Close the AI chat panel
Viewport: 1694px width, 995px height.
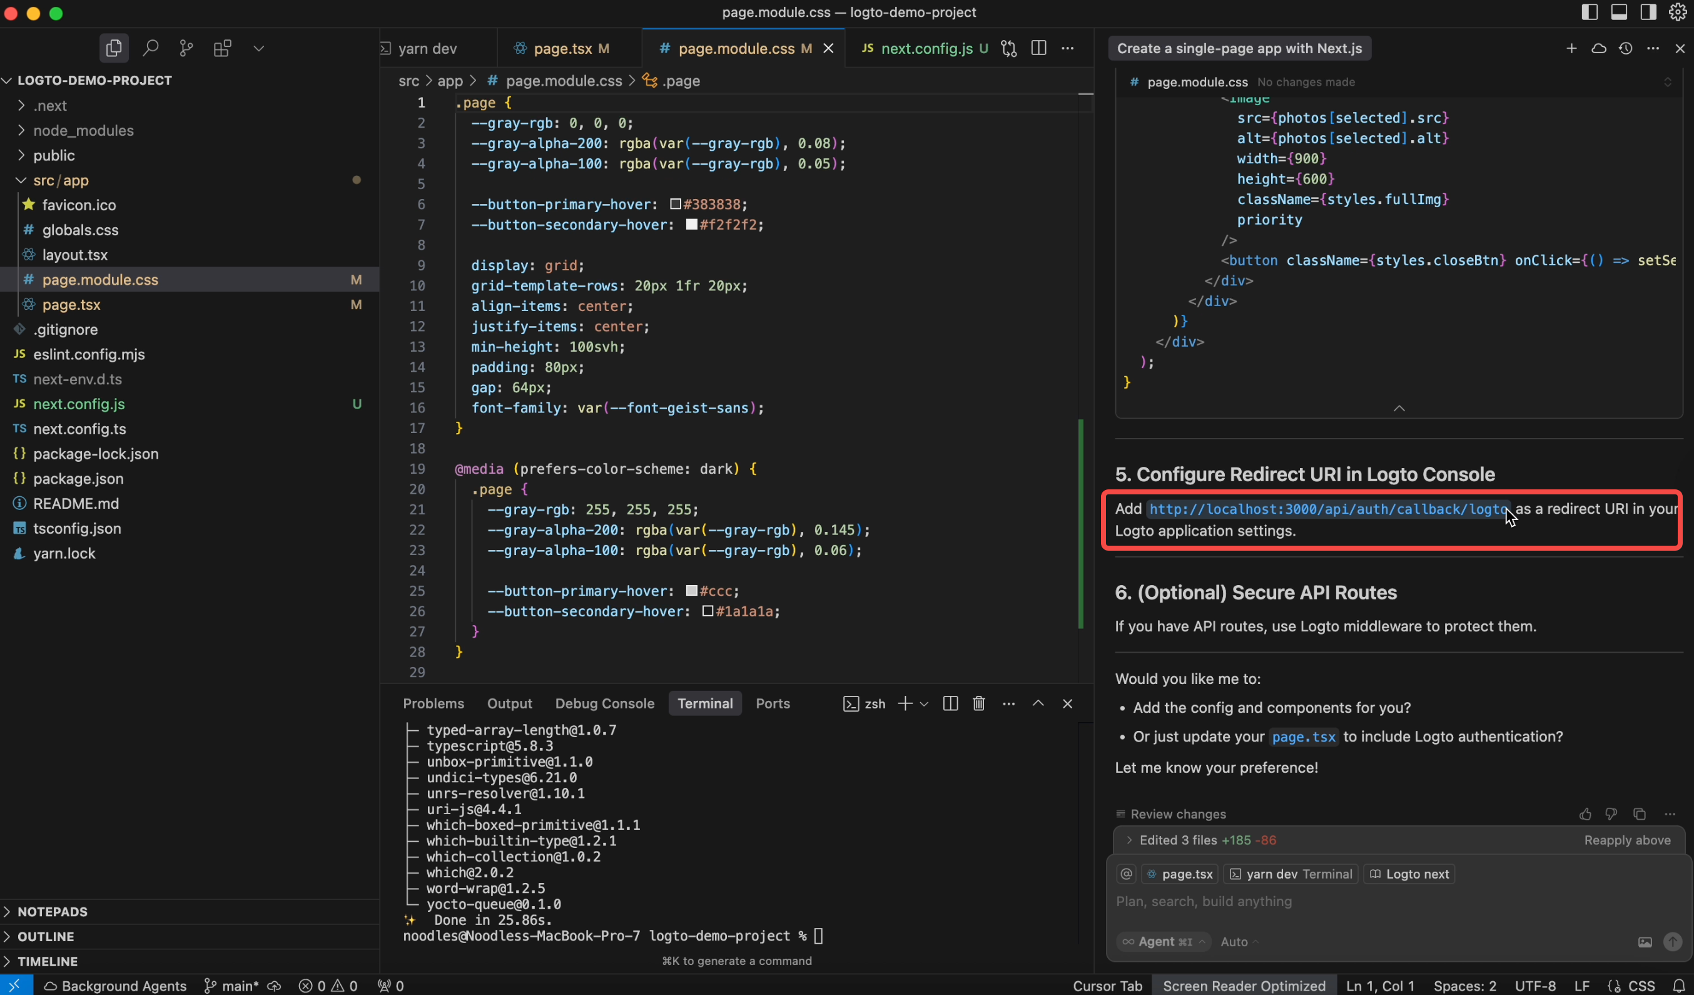click(x=1680, y=48)
